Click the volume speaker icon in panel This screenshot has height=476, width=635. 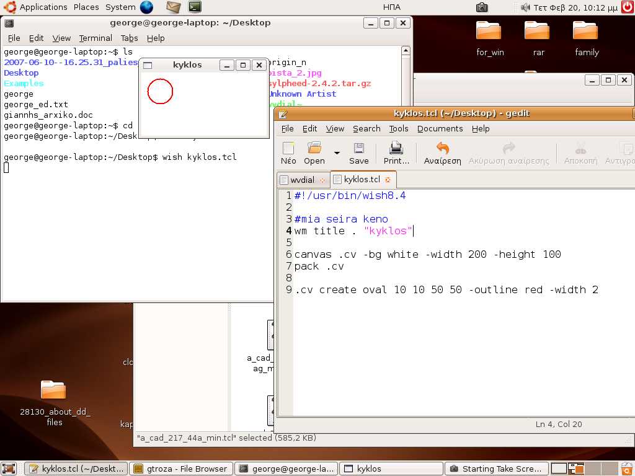click(x=525, y=7)
